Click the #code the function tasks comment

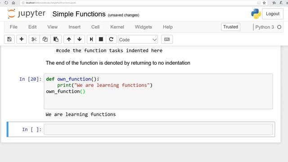pyautogui.click(x=109, y=50)
